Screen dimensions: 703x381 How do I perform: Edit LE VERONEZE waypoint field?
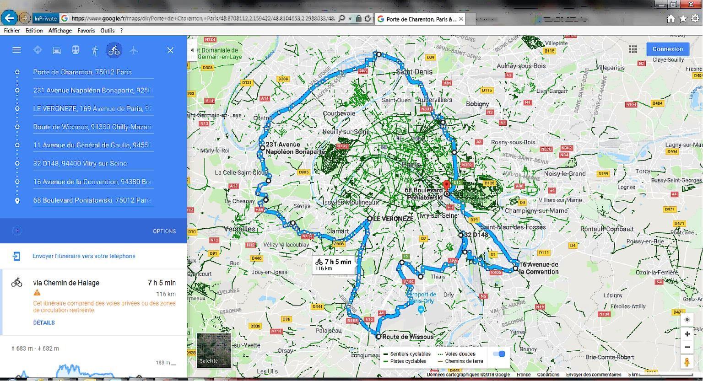pyautogui.click(x=93, y=108)
